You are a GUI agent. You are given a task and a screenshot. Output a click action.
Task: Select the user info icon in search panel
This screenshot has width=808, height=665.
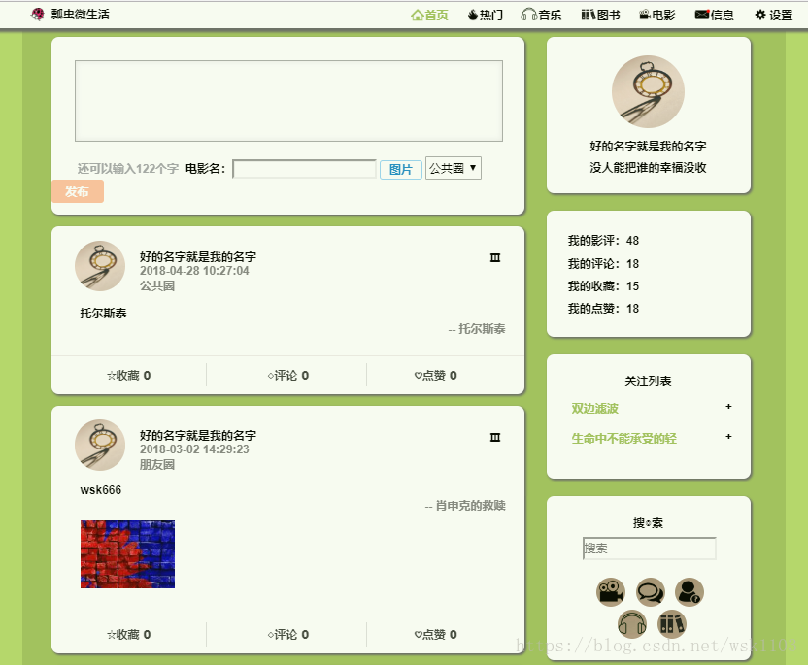tap(689, 592)
